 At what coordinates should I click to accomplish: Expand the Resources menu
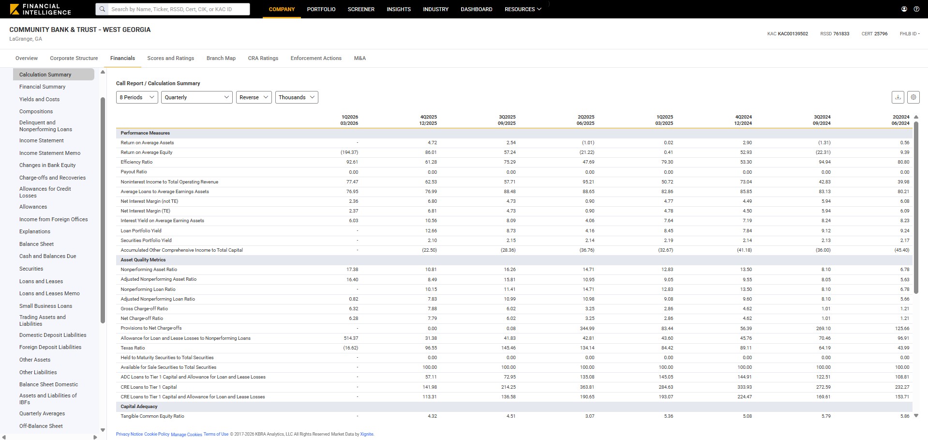(x=523, y=9)
